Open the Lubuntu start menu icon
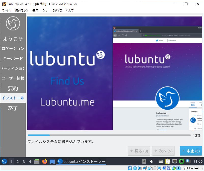The height and width of the screenshot is (171, 204). 4,162
